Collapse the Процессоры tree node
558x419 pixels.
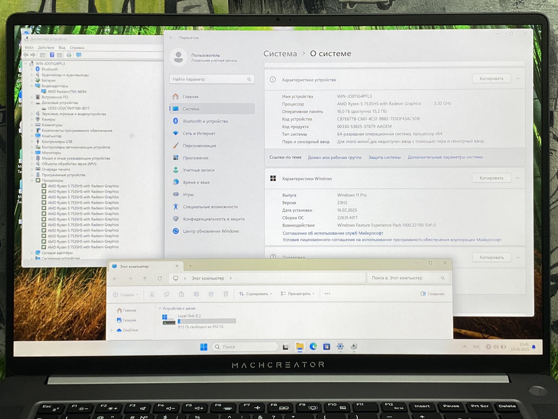click(32, 180)
